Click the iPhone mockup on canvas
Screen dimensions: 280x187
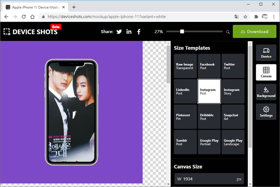[x=72, y=112]
